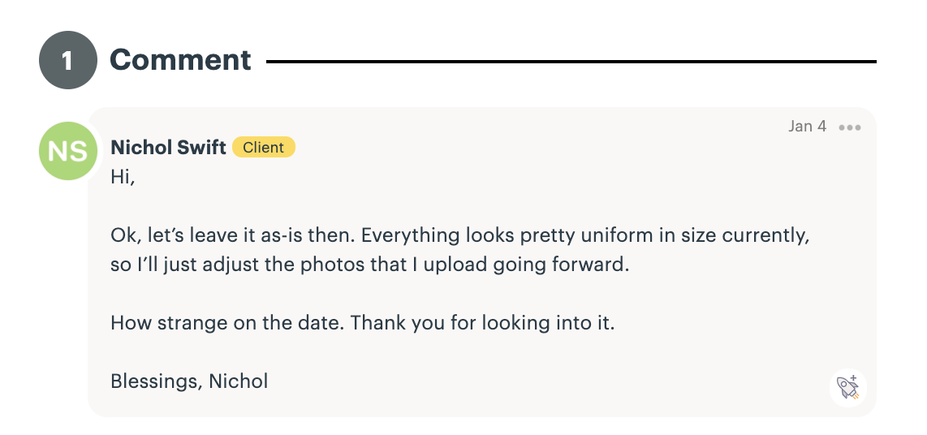Click the comment count badge "1"

[68, 60]
